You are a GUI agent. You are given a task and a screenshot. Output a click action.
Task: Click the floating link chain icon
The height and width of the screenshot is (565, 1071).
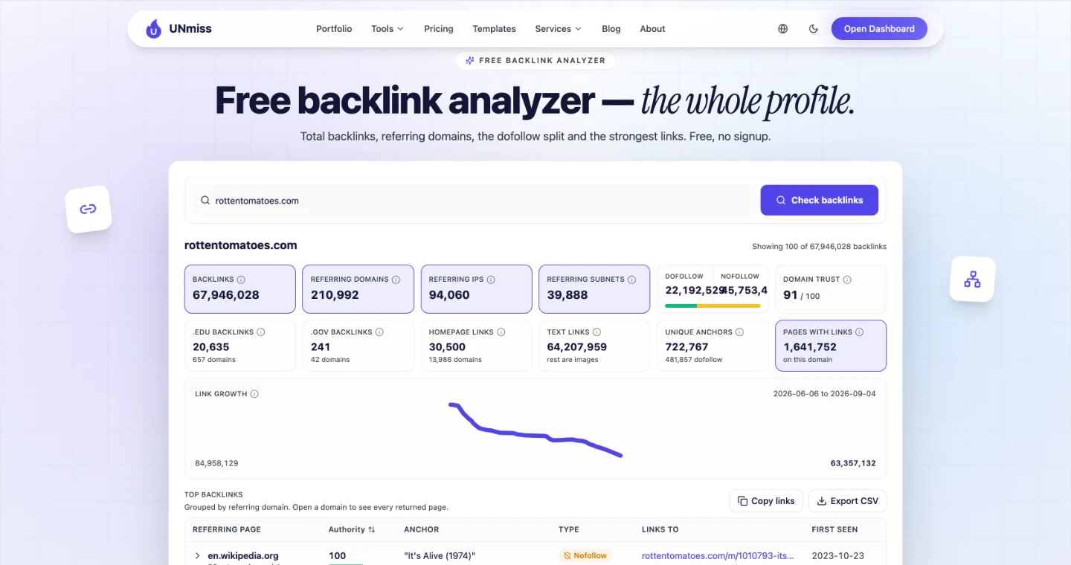coord(89,209)
